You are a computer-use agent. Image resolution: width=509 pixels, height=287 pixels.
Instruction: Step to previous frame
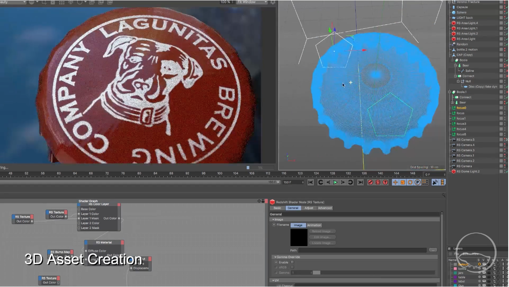[x=328, y=182]
